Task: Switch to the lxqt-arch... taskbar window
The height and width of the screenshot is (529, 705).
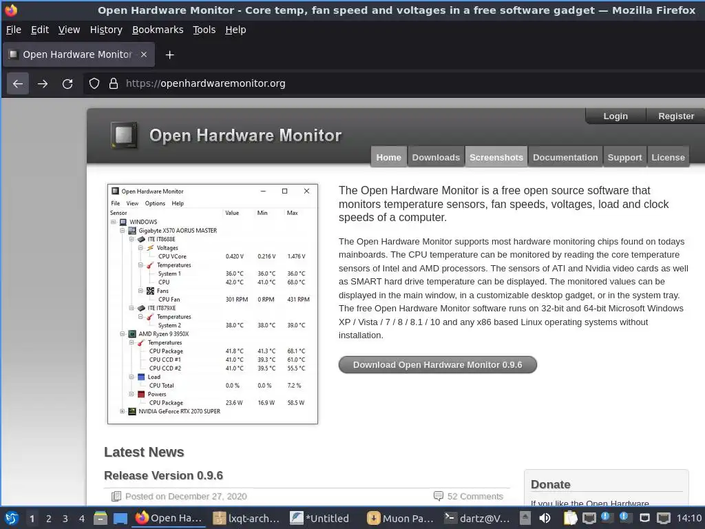Action: click(x=246, y=518)
